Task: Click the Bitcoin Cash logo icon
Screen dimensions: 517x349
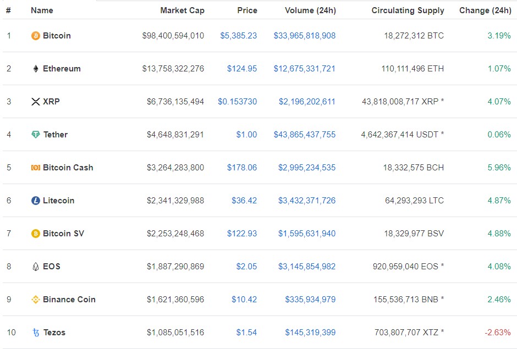Action: tap(36, 168)
